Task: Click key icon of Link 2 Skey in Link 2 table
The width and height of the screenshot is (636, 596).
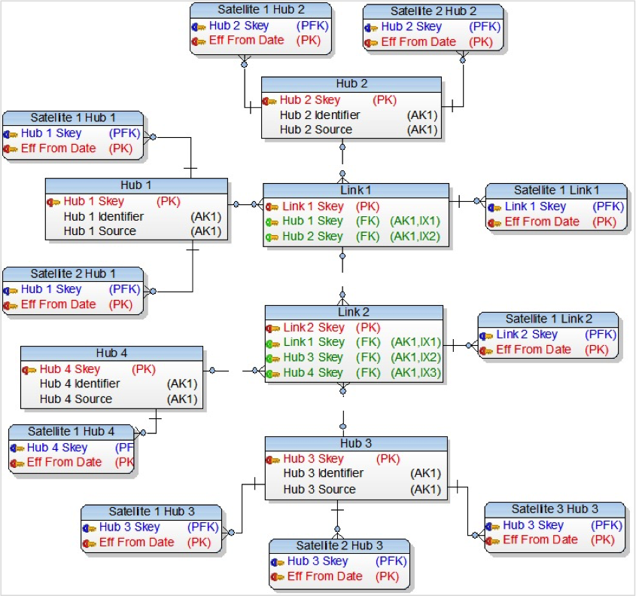Action: click(272, 328)
